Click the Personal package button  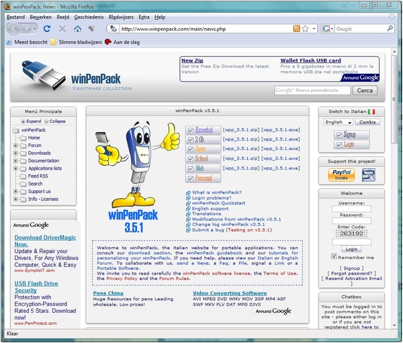pyautogui.click(x=203, y=178)
